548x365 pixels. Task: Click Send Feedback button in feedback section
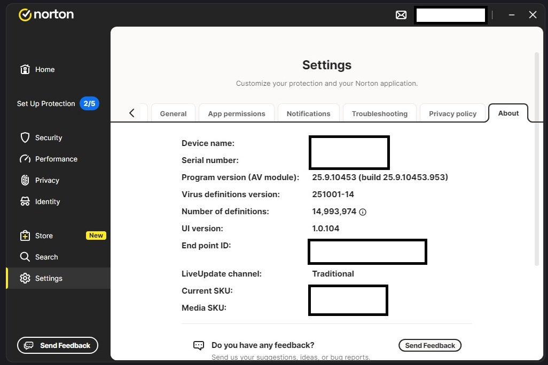point(429,345)
